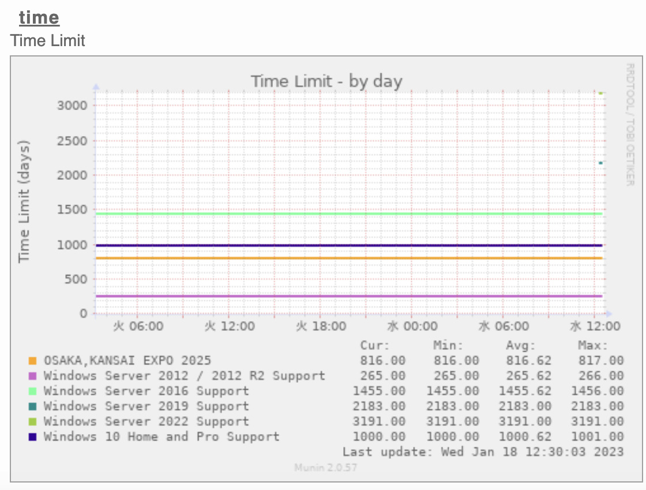Click the '火 06:00' x-axis label

coord(138,326)
